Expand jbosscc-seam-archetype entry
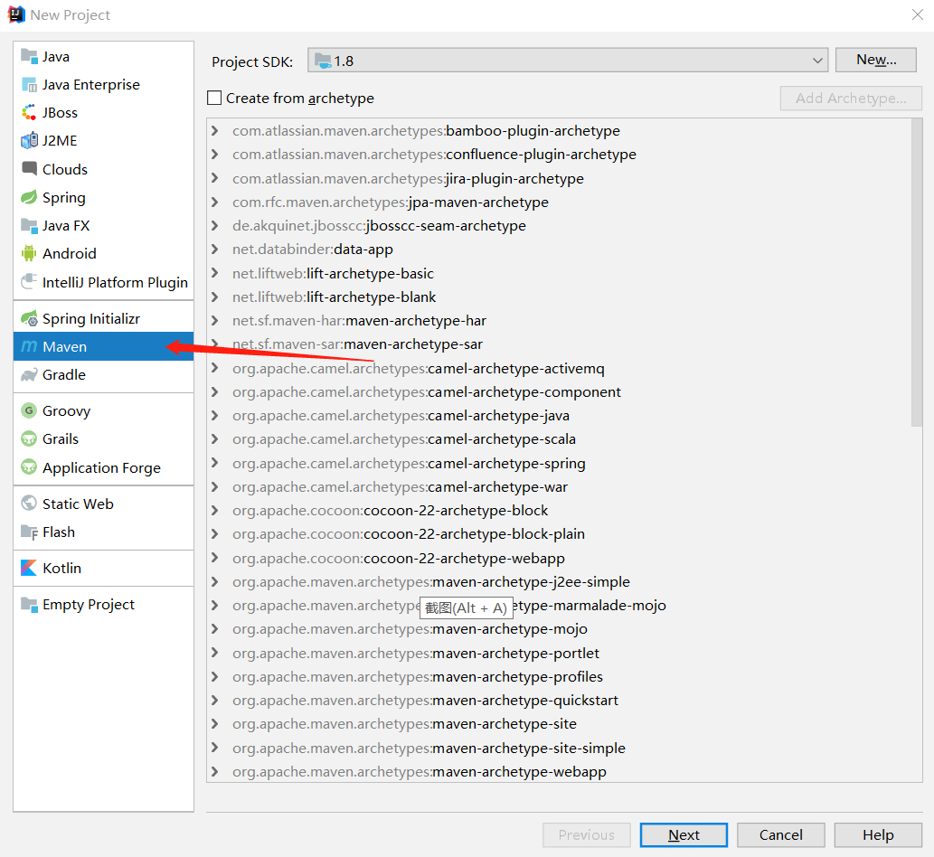 [215, 226]
